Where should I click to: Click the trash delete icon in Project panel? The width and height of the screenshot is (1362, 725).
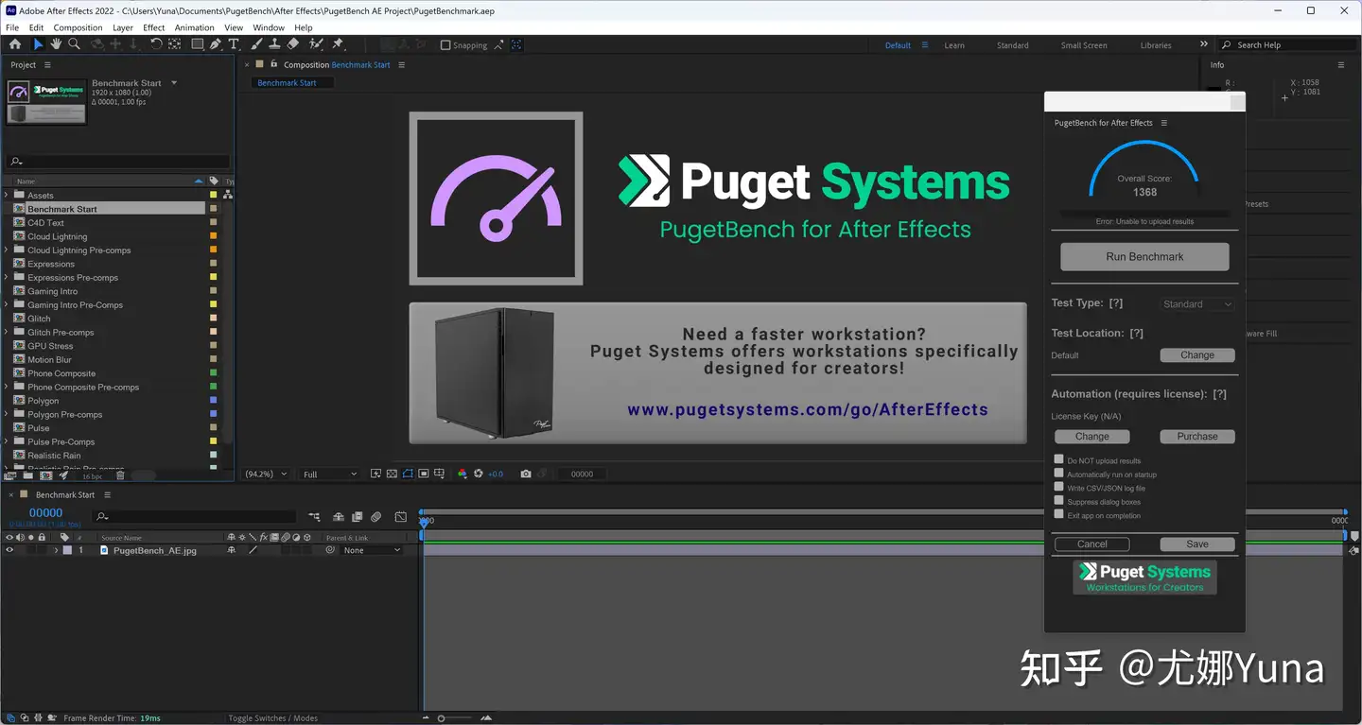click(120, 475)
